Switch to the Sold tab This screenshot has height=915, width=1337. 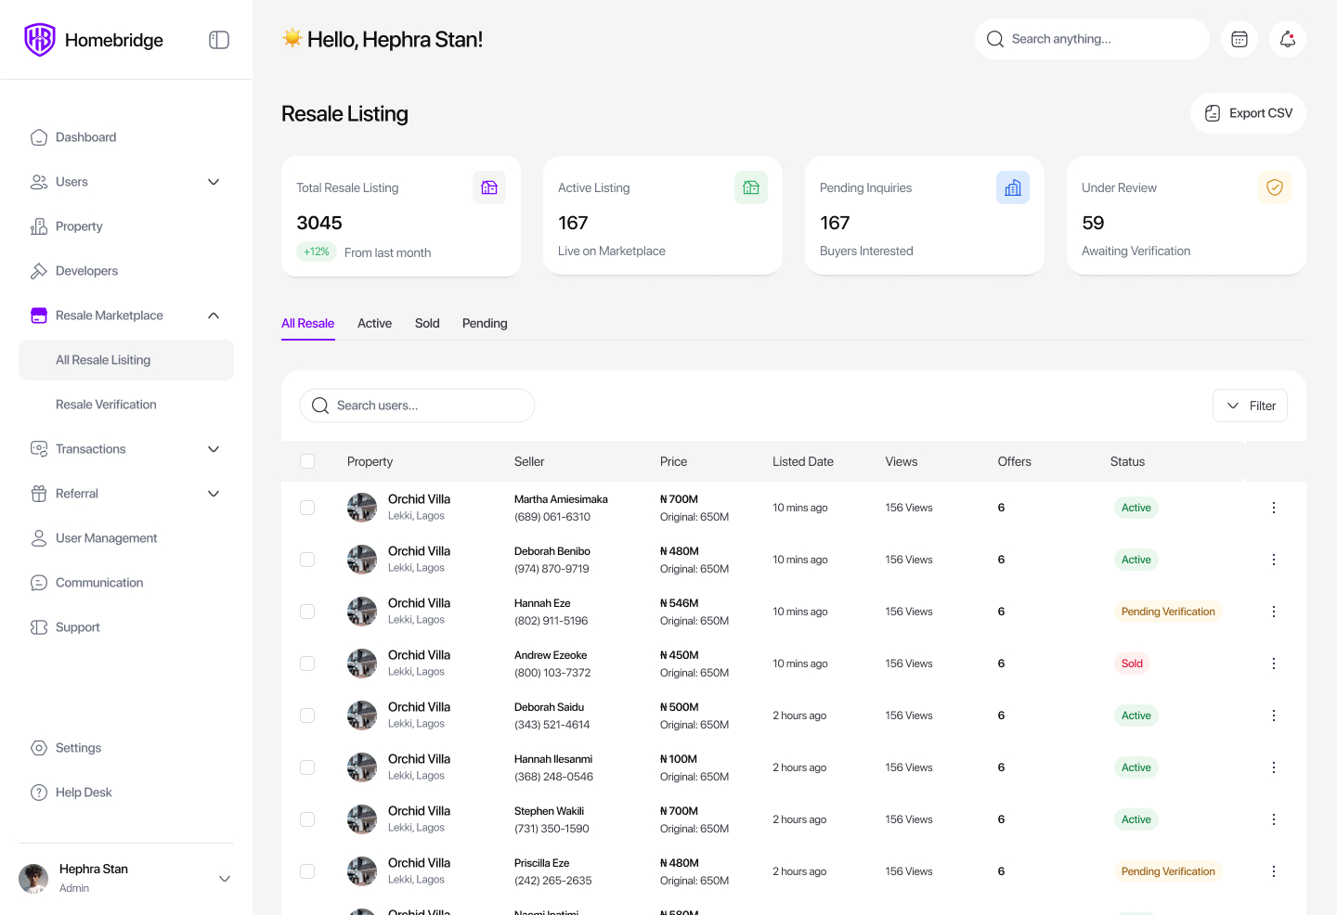427,323
